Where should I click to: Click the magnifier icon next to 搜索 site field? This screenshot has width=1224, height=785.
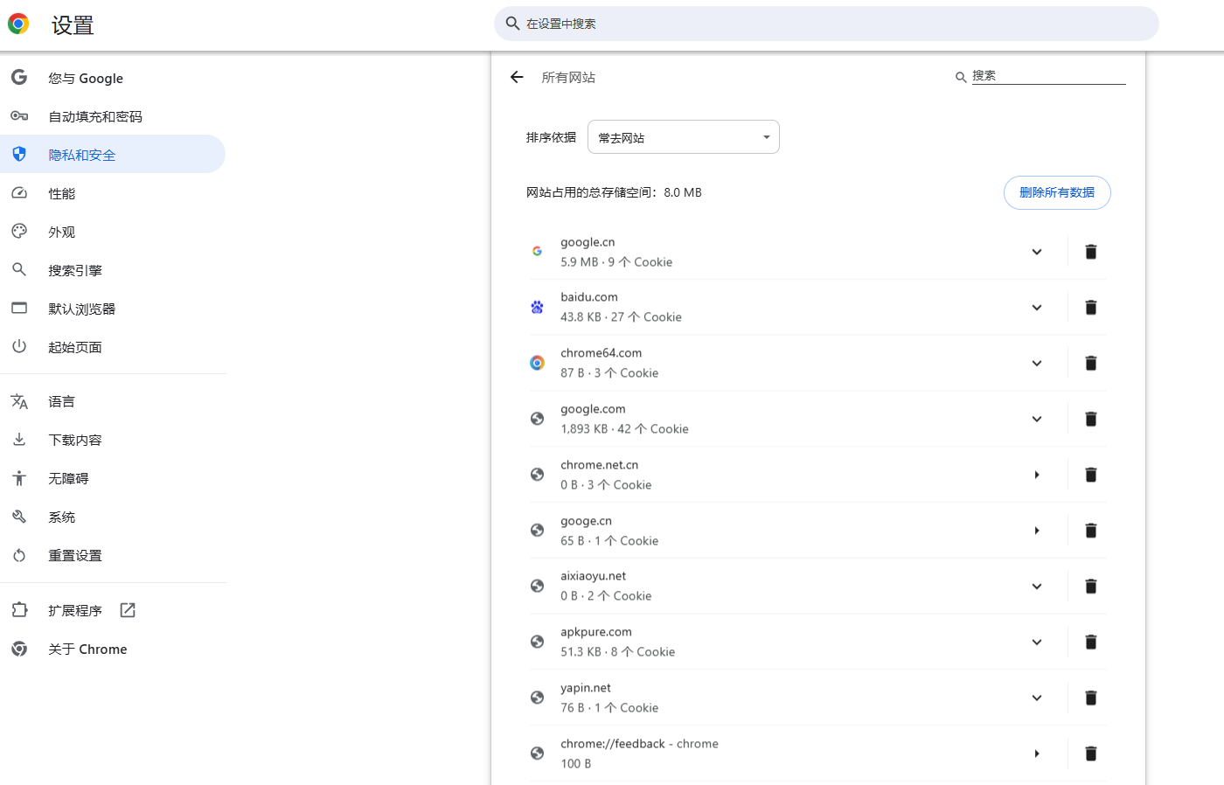pyautogui.click(x=961, y=78)
